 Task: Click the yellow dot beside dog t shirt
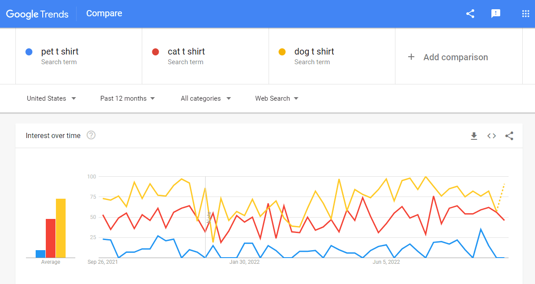(x=282, y=52)
